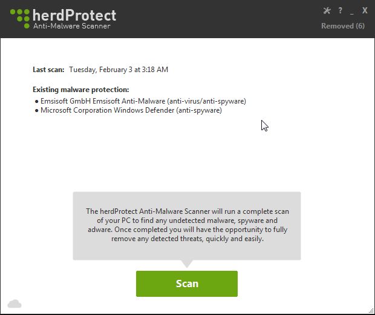Select the Windows Defender entry
The height and width of the screenshot is (315, 375).
[x=131, y=110]
